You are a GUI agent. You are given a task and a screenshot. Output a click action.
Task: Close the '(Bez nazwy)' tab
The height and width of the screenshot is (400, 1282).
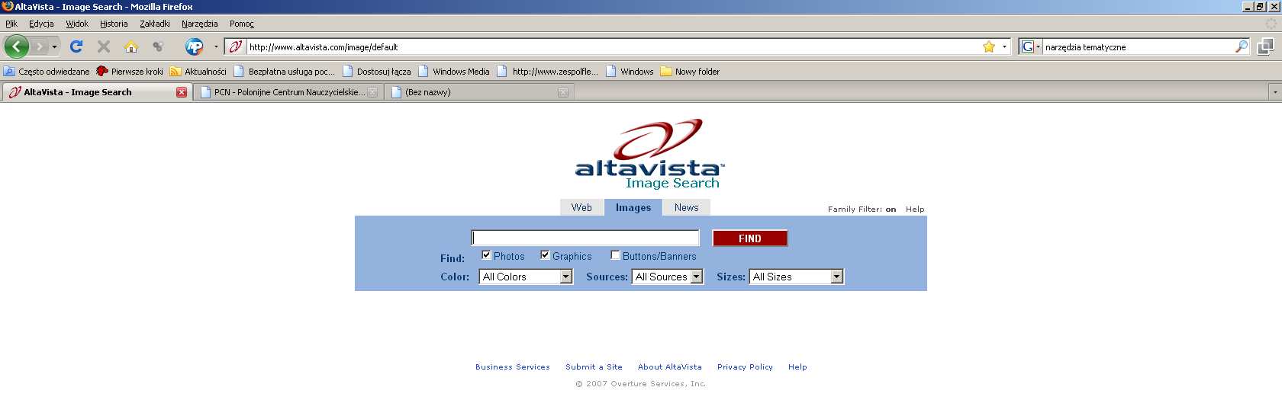point(563,92)
